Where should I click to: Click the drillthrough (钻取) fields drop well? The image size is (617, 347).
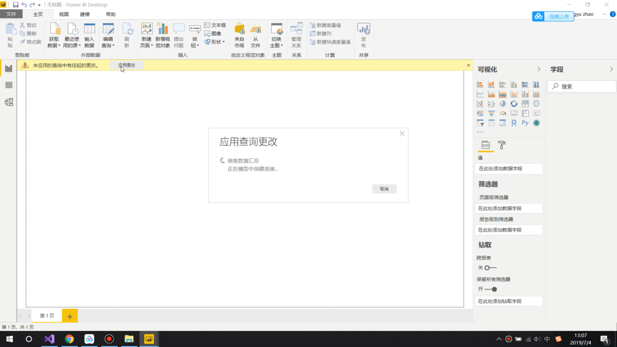click(x=509, y=301)
